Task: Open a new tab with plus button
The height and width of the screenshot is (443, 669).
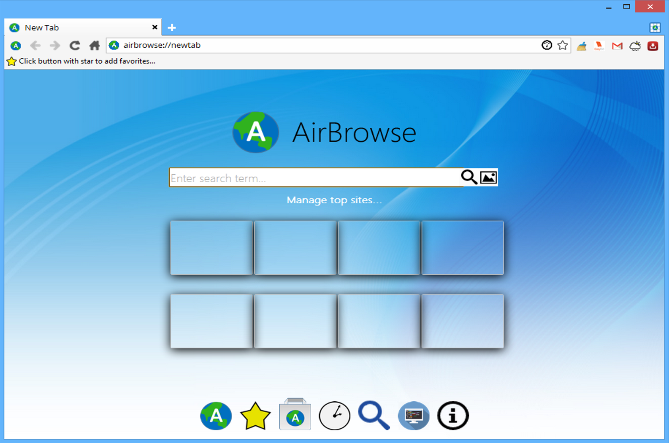Action: pyautogui.click(x=172, y=27)
